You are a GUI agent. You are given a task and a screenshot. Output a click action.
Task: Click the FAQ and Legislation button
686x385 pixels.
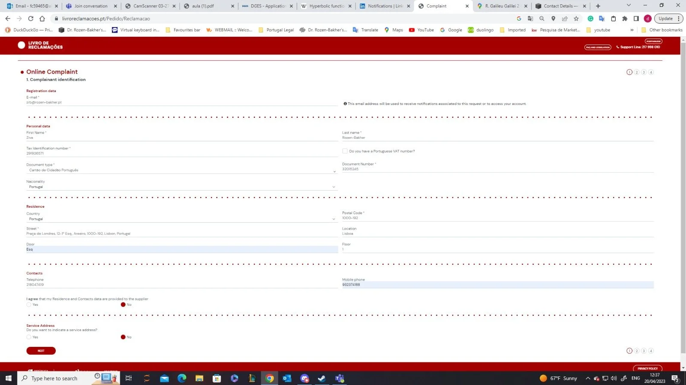pyautogui.click(x=598, y=47)
